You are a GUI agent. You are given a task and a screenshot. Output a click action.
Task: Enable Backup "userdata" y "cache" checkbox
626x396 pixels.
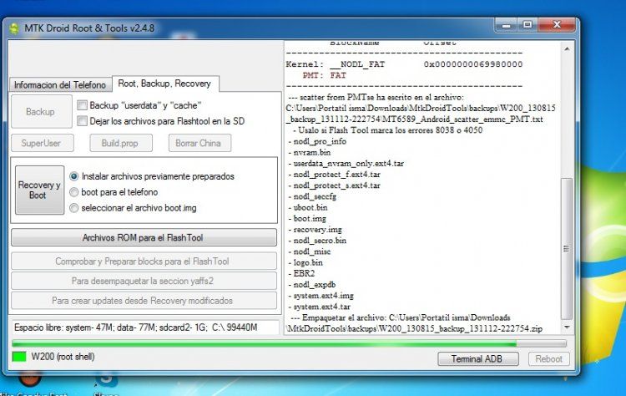click(83, 105)
